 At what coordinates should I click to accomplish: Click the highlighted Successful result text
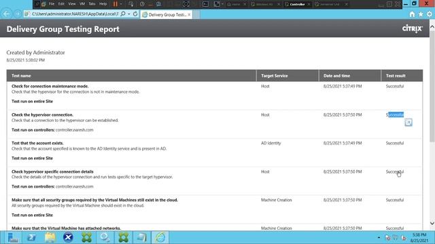[x=395, y=115]
